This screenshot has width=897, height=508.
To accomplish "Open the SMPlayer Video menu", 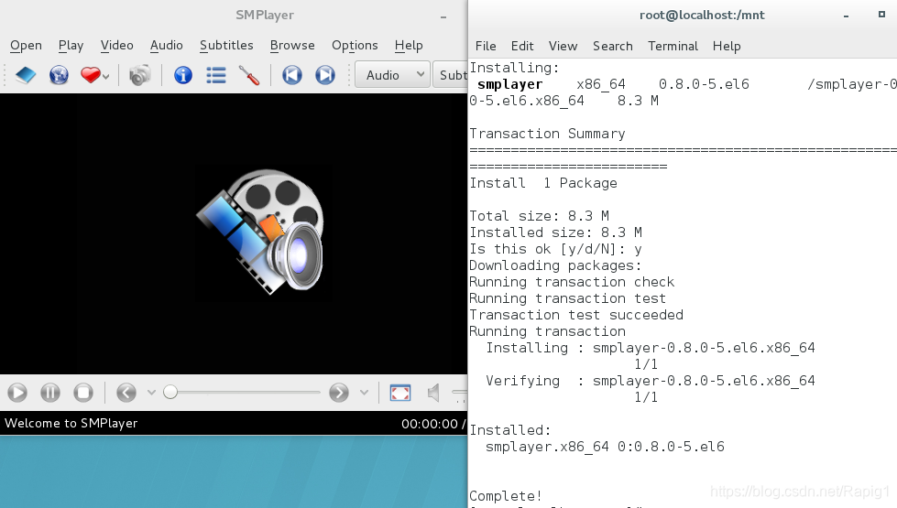I will coord(116,45).
